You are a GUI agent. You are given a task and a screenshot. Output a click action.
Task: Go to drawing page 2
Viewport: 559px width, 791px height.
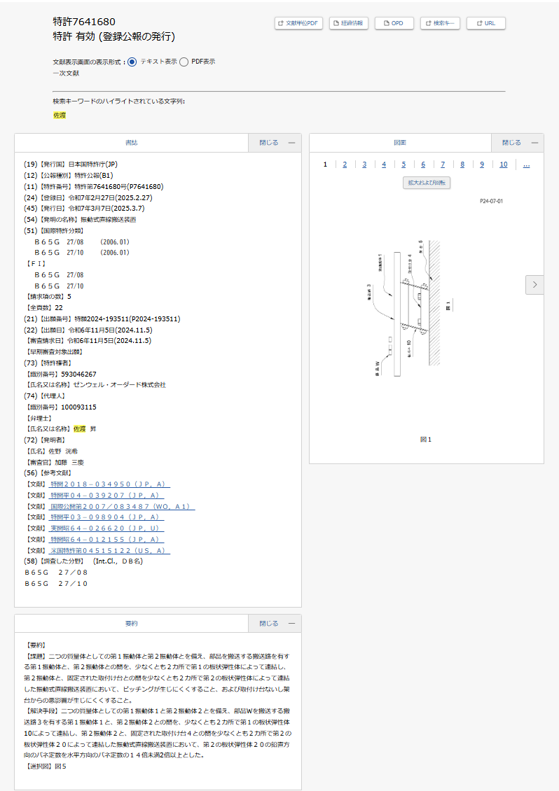[x=345, y=164]
